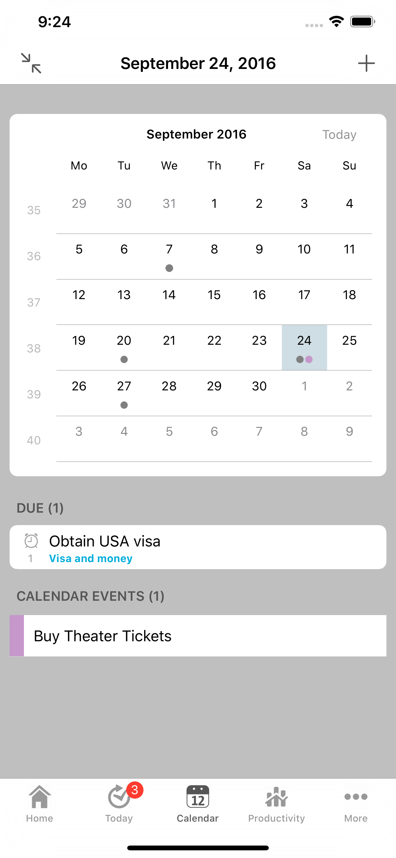The height and width of the screenshot is (858, 396).
Task: Open the Buy Theater Tickets event
Action: pos(102,636)
